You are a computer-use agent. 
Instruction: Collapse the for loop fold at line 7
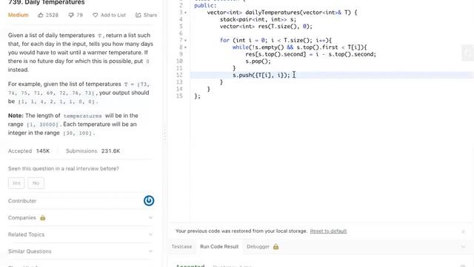tap(185, 40)
